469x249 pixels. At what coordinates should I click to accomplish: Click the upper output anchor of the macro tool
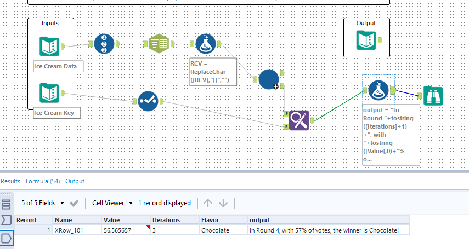[282, 73]
